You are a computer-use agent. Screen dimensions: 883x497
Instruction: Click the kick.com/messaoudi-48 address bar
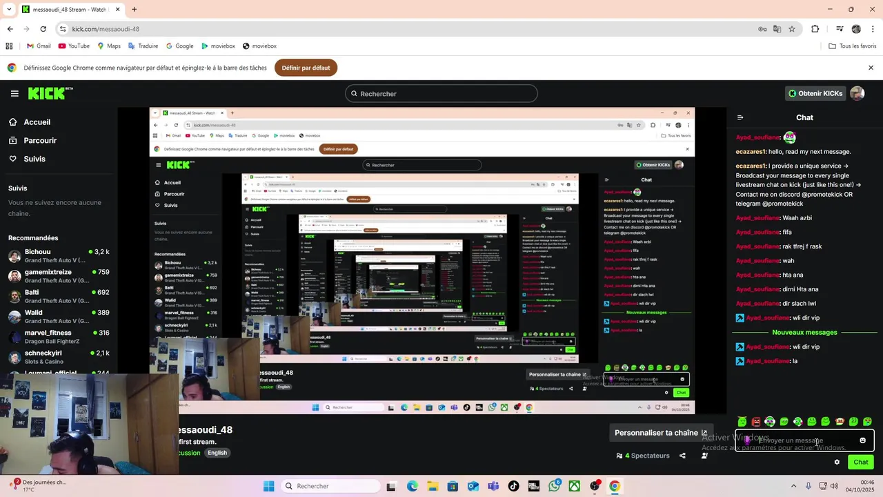[407, 29]
